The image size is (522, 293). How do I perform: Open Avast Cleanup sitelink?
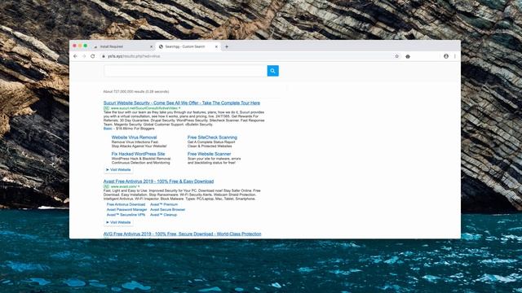coord(163,215)
